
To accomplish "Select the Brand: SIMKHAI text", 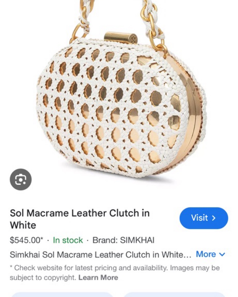I will click(x=123, y=240).
